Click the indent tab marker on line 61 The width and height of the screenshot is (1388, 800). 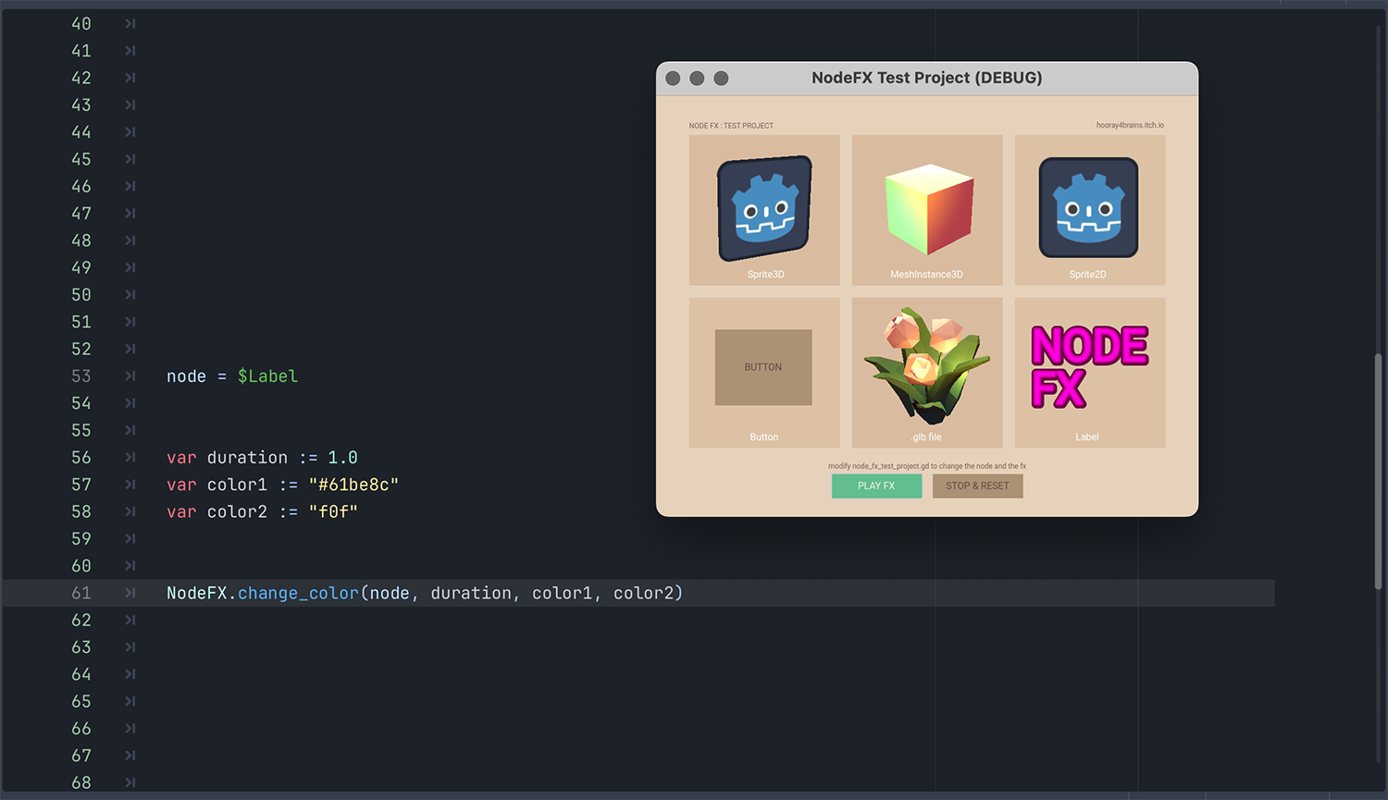pyautogui.click(x=130, y=593)
